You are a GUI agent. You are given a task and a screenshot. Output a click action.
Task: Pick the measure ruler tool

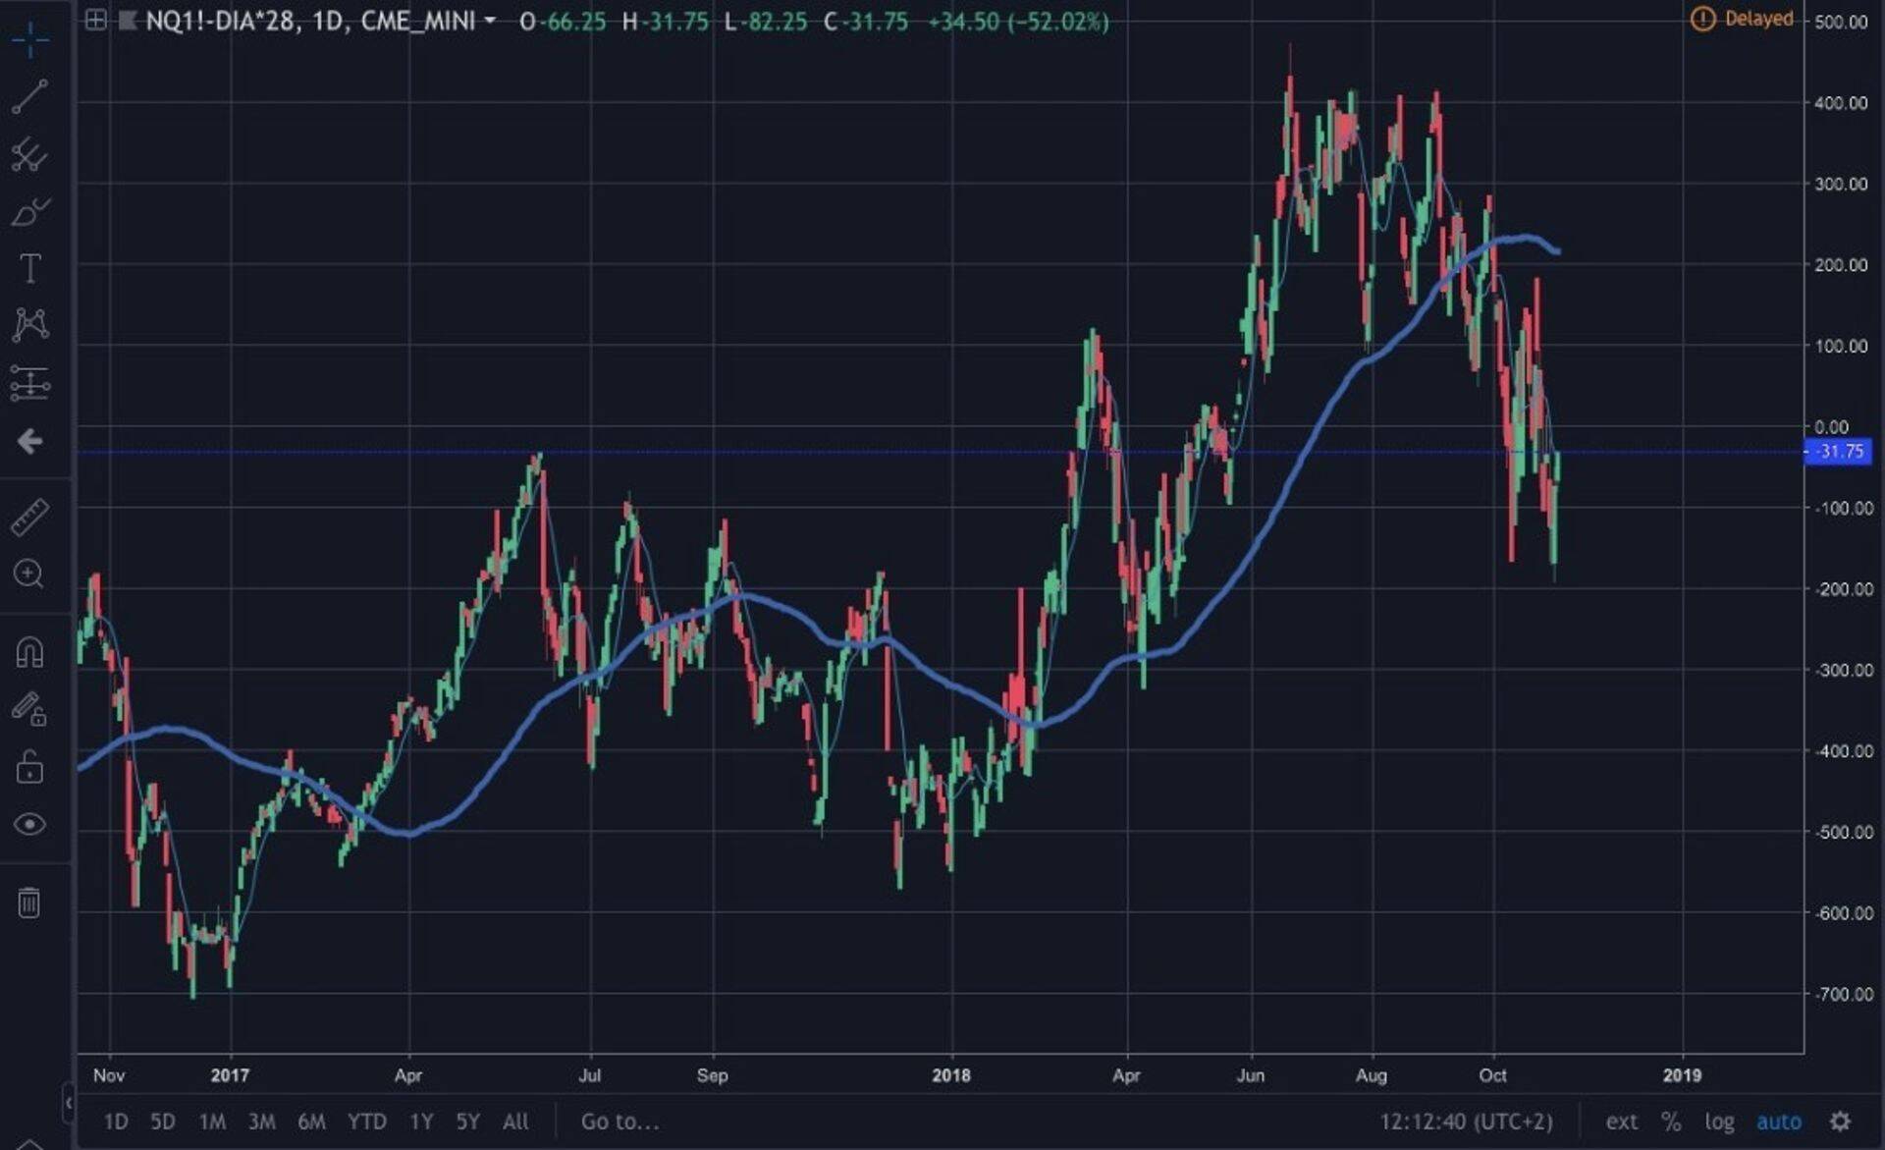pyautogui.click(x=29, y=518)
